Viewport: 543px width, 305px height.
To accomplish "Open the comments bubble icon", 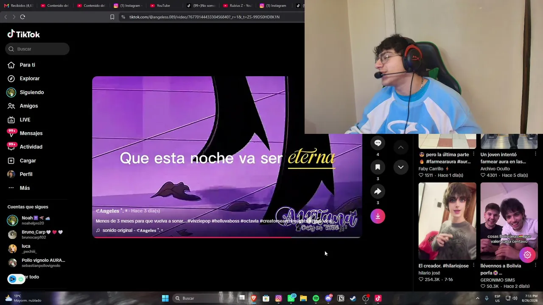I will (378, 143).
